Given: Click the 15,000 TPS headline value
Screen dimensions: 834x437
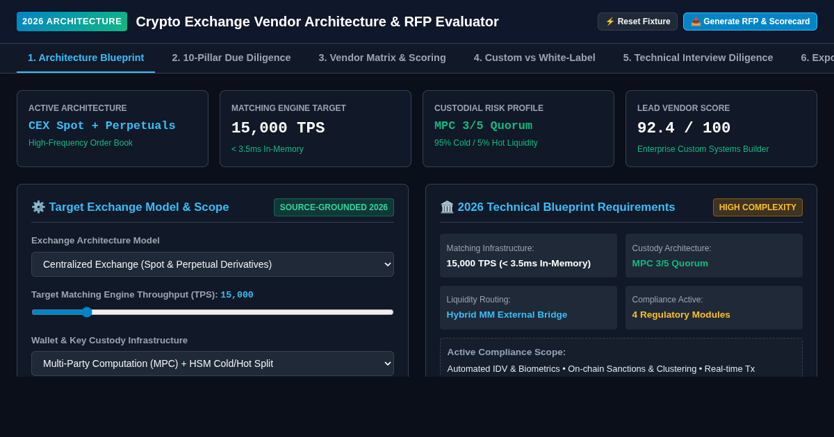Looking at the screenshot, I should [278, 128].
